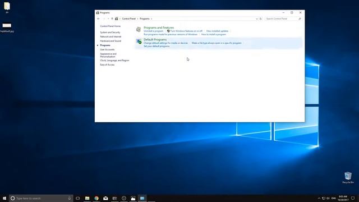Click the Control Panel icon in address bar
This screenshot has height=202, width=359.
(x=117, y=19)
